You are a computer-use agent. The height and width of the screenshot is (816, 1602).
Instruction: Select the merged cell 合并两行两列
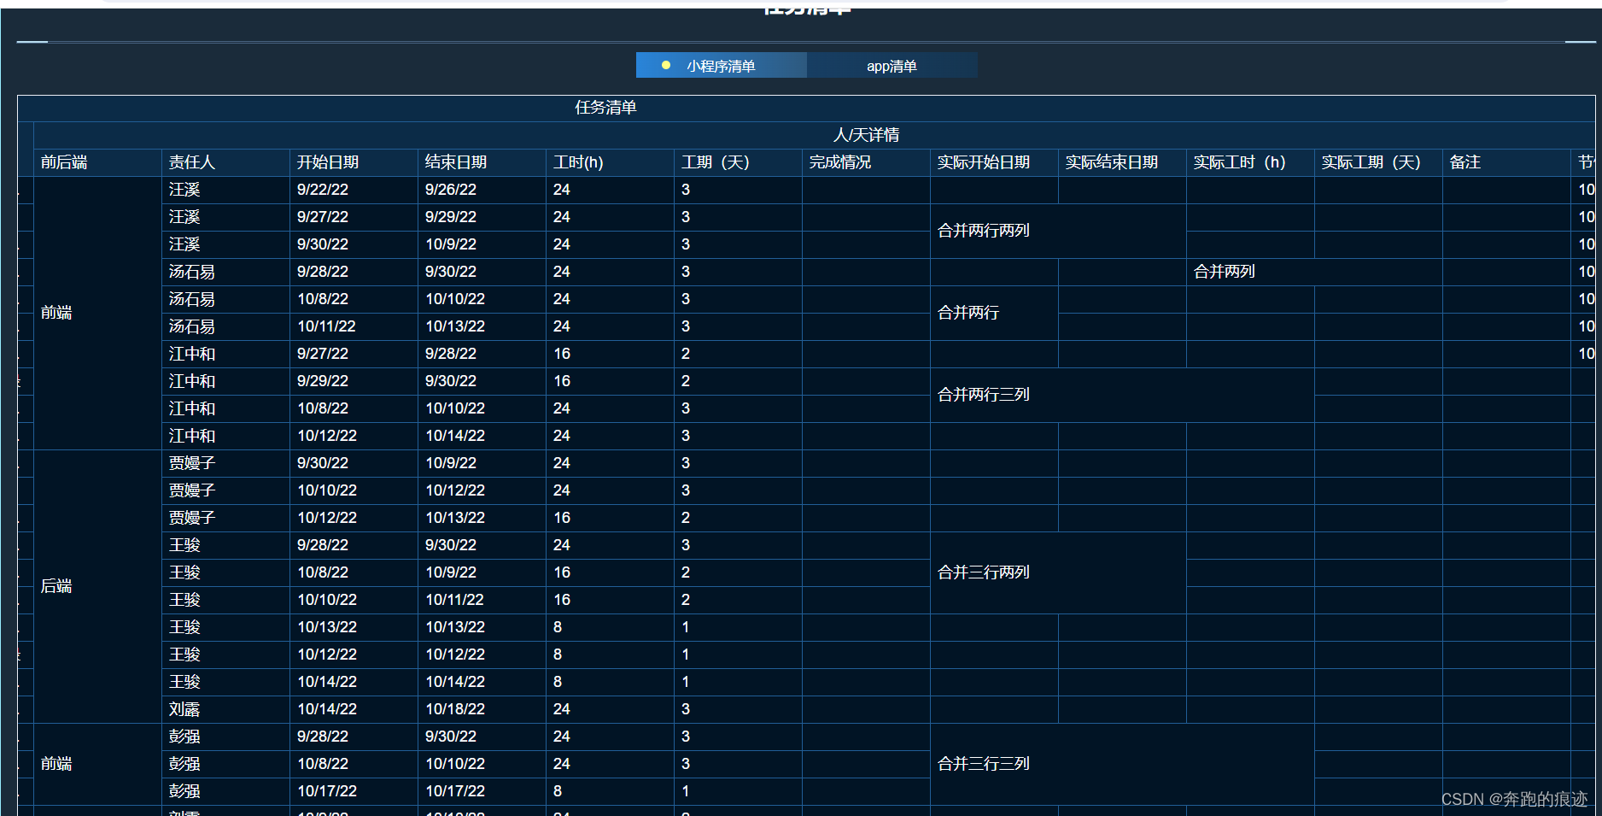coord(1058,231)
